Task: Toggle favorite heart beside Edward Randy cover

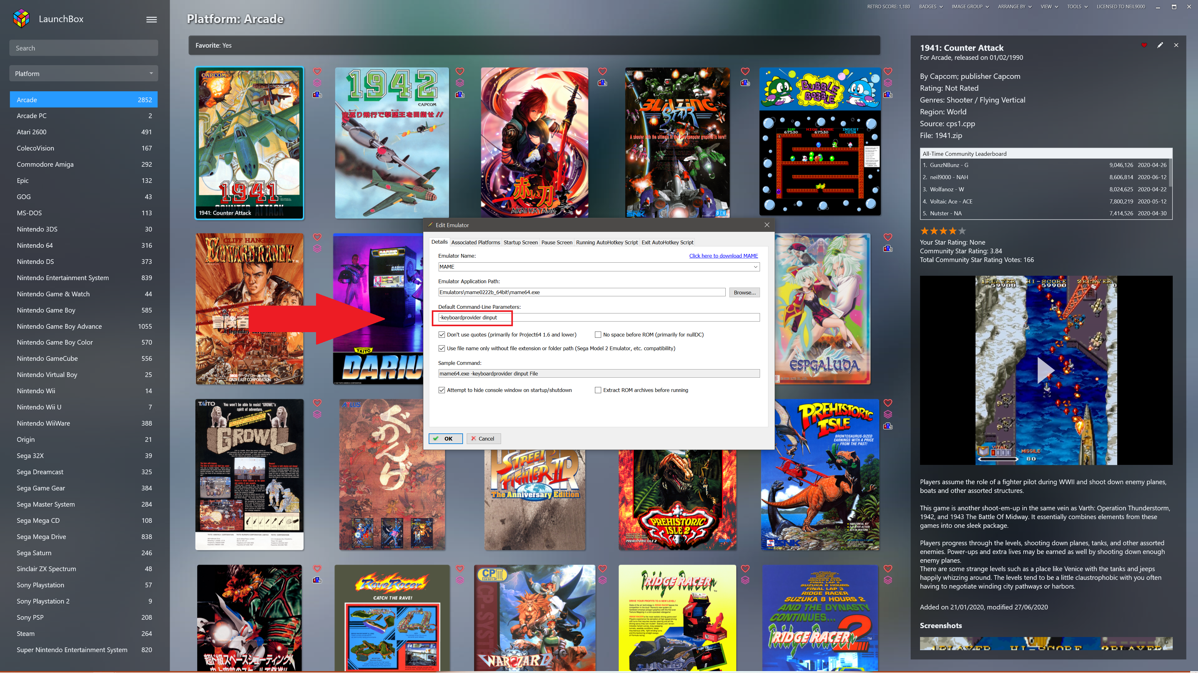Action: (317, 237)
